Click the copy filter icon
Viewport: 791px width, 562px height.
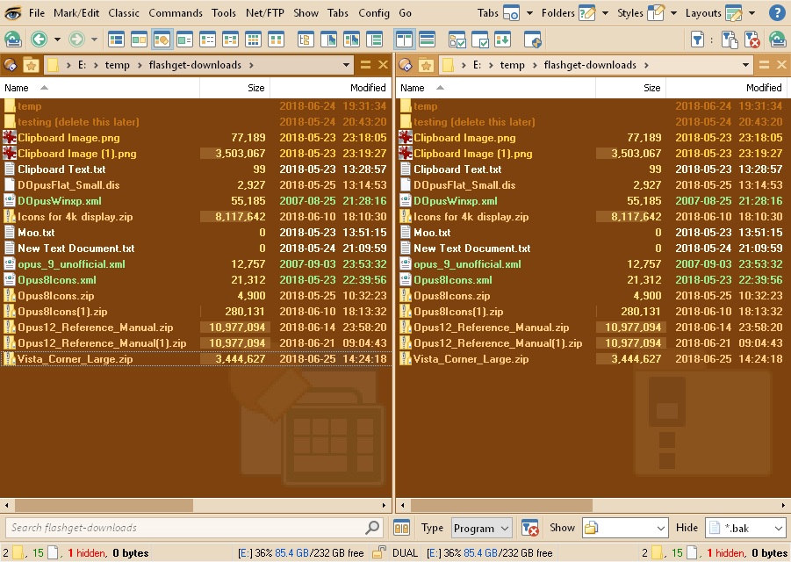point(730,40)
